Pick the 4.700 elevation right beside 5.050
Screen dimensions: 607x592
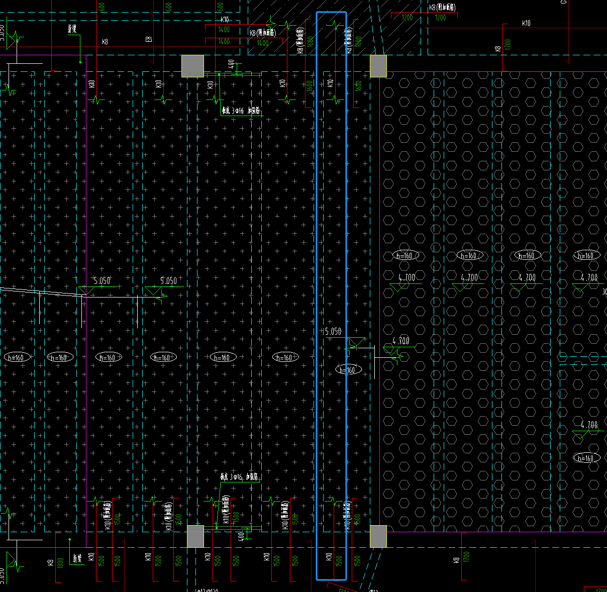401,341
